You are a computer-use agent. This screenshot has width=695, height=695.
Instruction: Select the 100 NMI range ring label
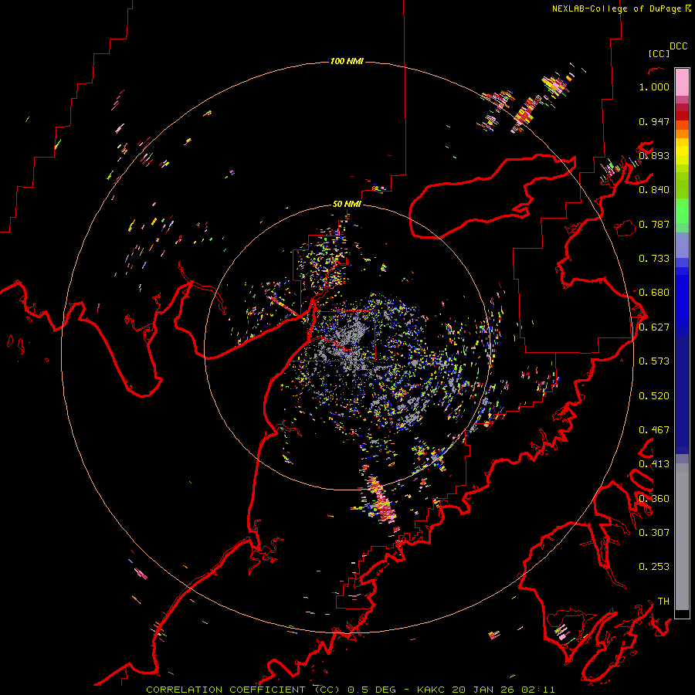click(x=347, y=61)
